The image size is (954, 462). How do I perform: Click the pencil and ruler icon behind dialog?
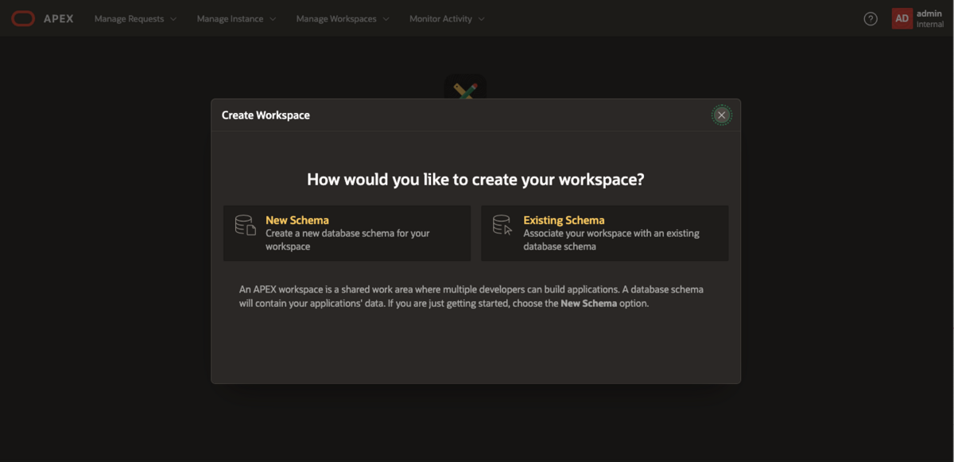465,89
